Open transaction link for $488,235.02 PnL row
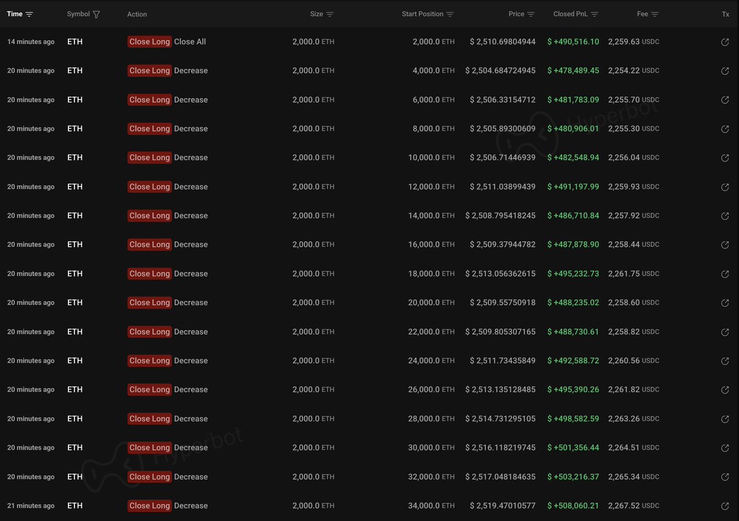The width and height of the screenshot is (739, 521). (x=725, y=303)
